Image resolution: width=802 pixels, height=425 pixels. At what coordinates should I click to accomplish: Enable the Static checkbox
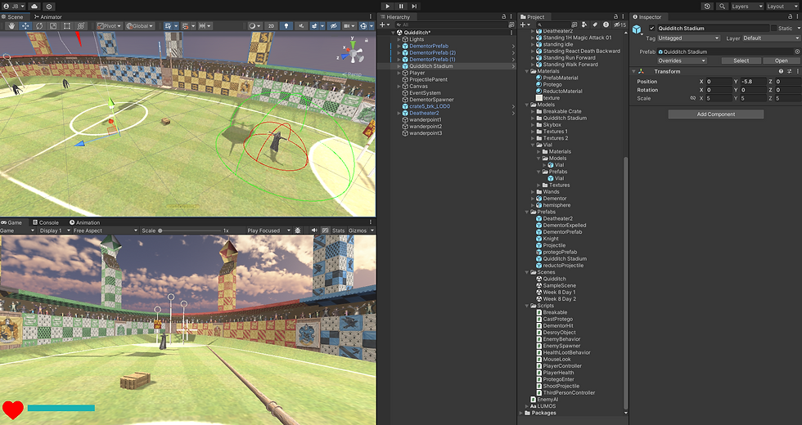[774, 28]
